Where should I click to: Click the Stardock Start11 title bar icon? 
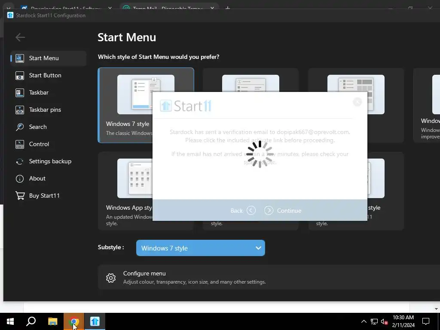pos(10,15)
